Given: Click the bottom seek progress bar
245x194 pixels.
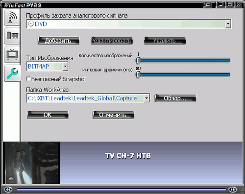Looking at the screenshot, I should coord(122,190).
